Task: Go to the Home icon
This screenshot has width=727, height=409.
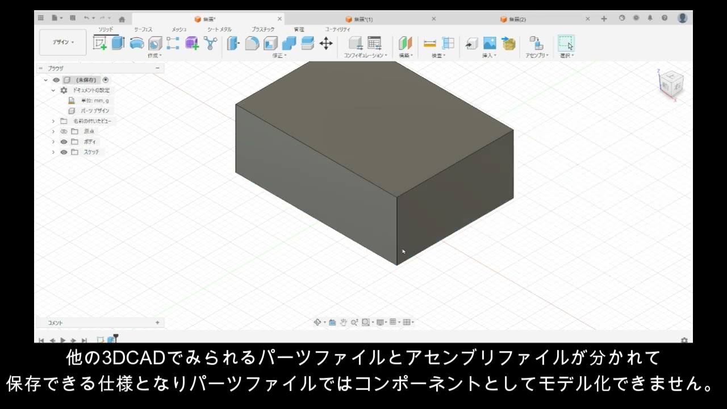Action: point(122,19)
